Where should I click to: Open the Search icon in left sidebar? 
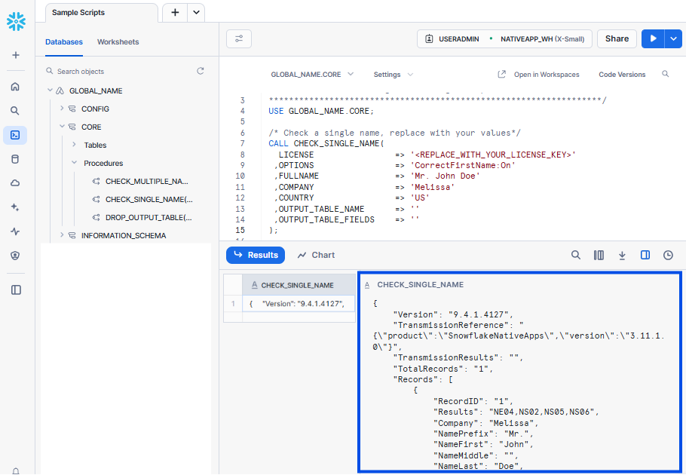15,111
